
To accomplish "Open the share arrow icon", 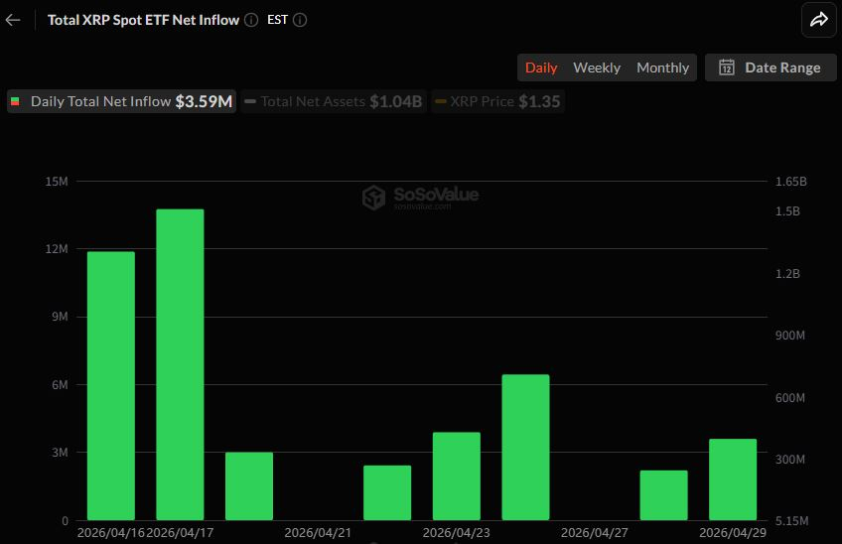I will click(x=819, y=19).
